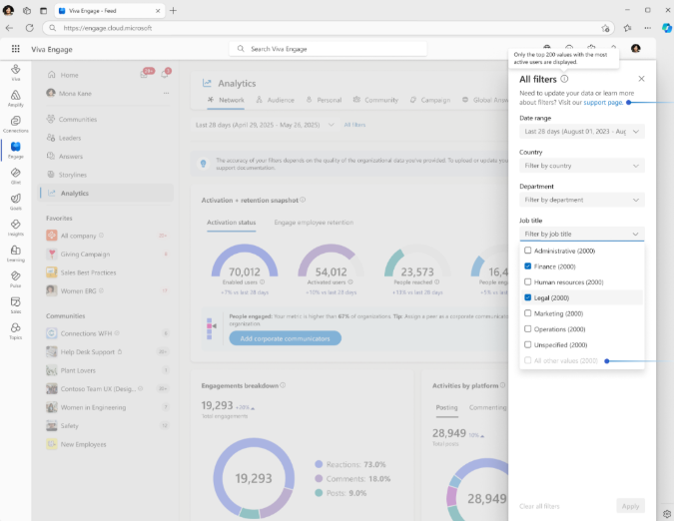Open the notifications bell icon
Viewport: 674px width, 521px height.
(x=165, y=74)
